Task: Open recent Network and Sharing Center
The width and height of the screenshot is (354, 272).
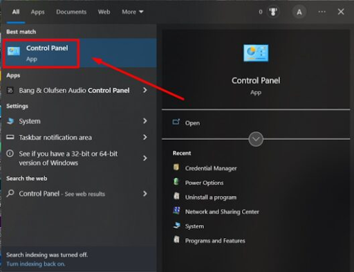Action: click(222, 212)
